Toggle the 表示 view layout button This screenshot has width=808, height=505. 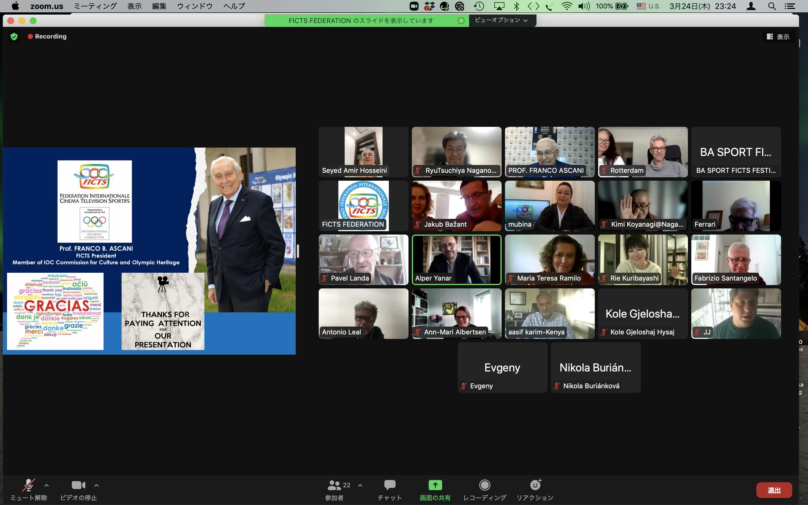[778, 37]
